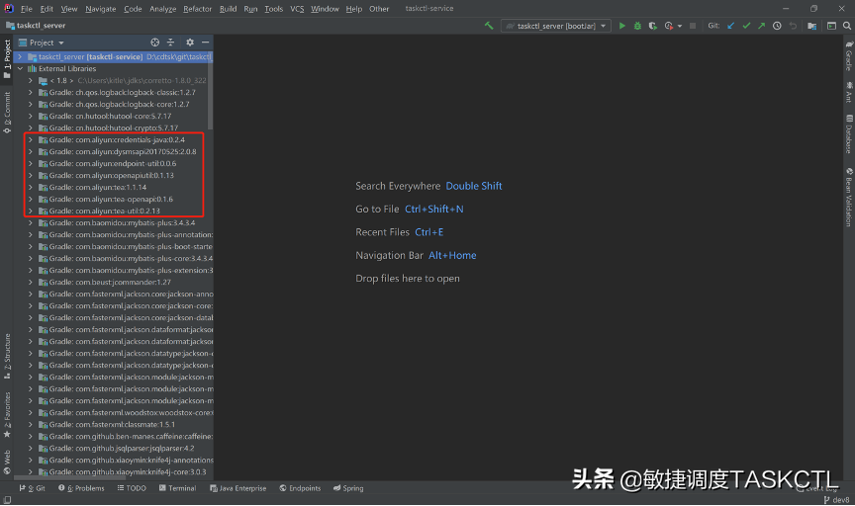Open Bean Validation tool window
The height and width of the screenshot is (506, 855).
coord(849,198)
